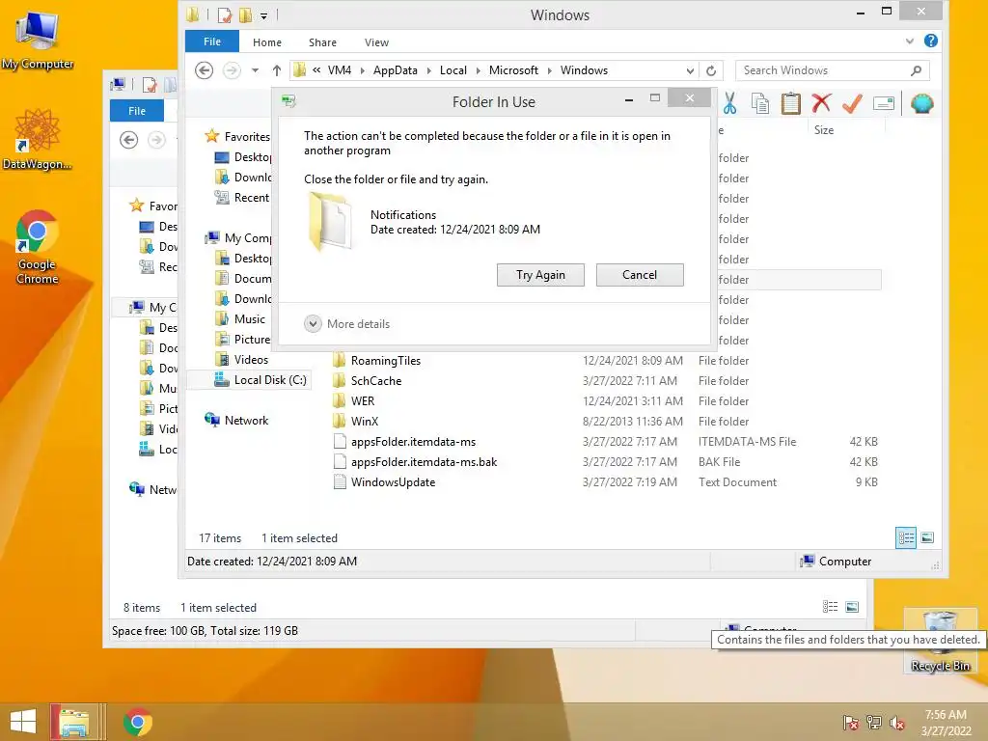Open the View ribbon tab
988x741 pixels.
(376, 42)
